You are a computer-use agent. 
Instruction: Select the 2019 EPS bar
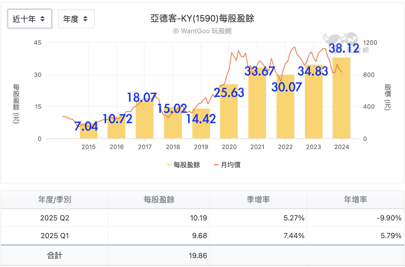201,123
